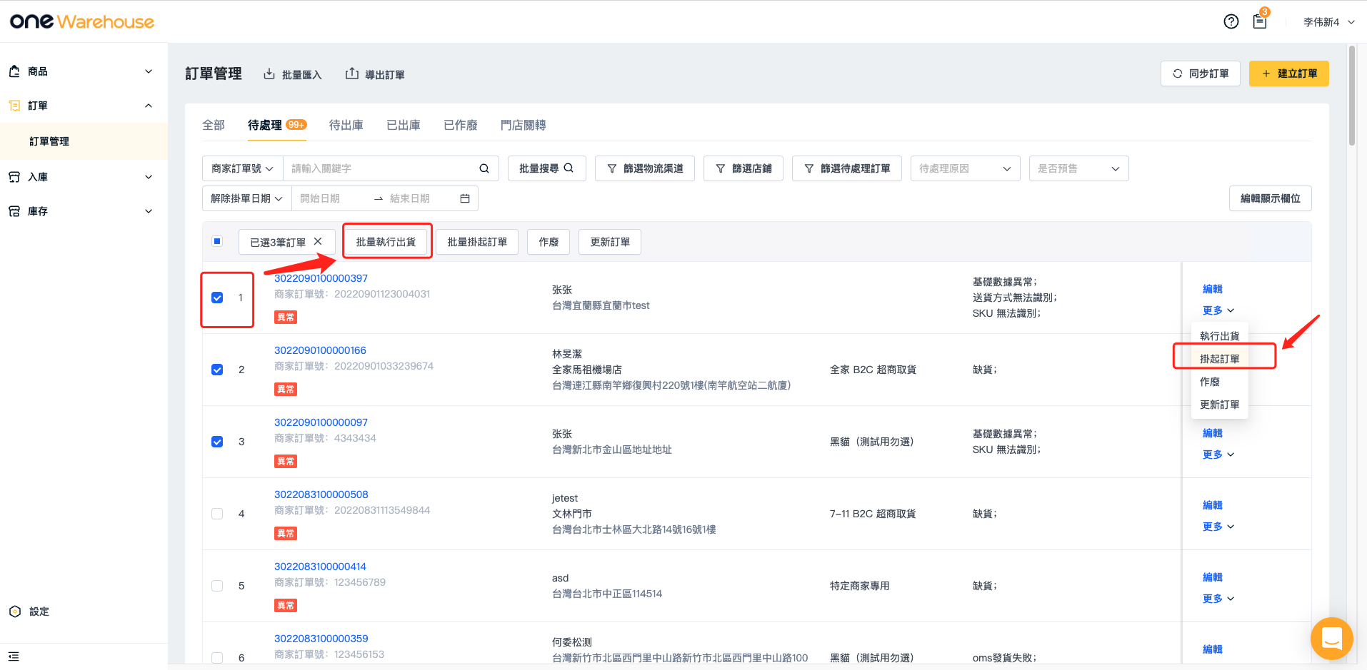
Task: Open 篩選物流渠道 filter
Action: 645,168
